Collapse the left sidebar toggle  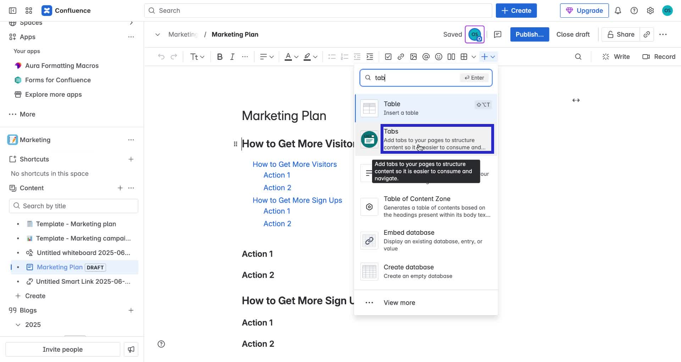click(x=12, y=11)
